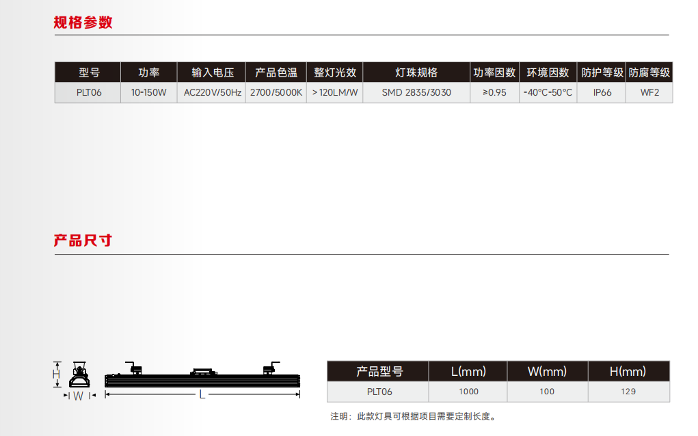Screen dimensions: 698x436
Task: Select the 产品色温 column header
Action: (276, 72)
